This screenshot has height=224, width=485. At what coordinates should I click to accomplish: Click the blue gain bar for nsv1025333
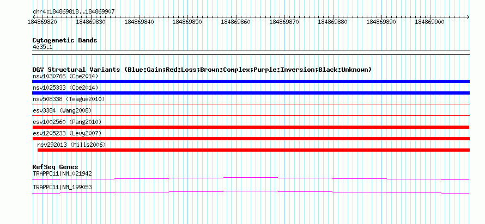pyautogui.click(x=251, y=93)
